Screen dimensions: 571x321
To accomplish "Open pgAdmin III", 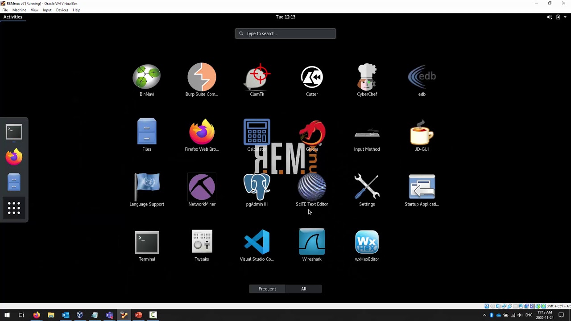I will click(x=257, y=190).
